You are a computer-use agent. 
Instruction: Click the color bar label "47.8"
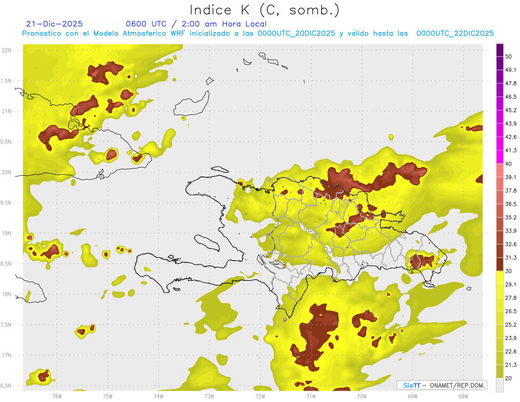pyautogui.click(x=511, y=83)
